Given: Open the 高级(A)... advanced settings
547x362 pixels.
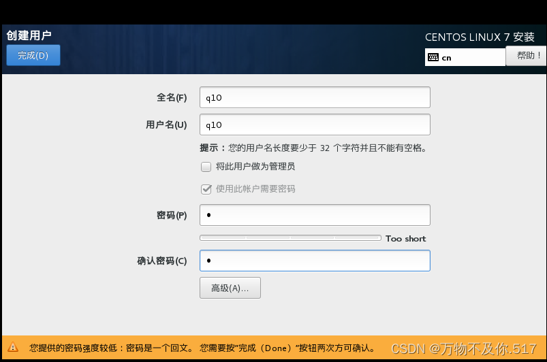Looking at the screenshot, I should click(230, 288).
